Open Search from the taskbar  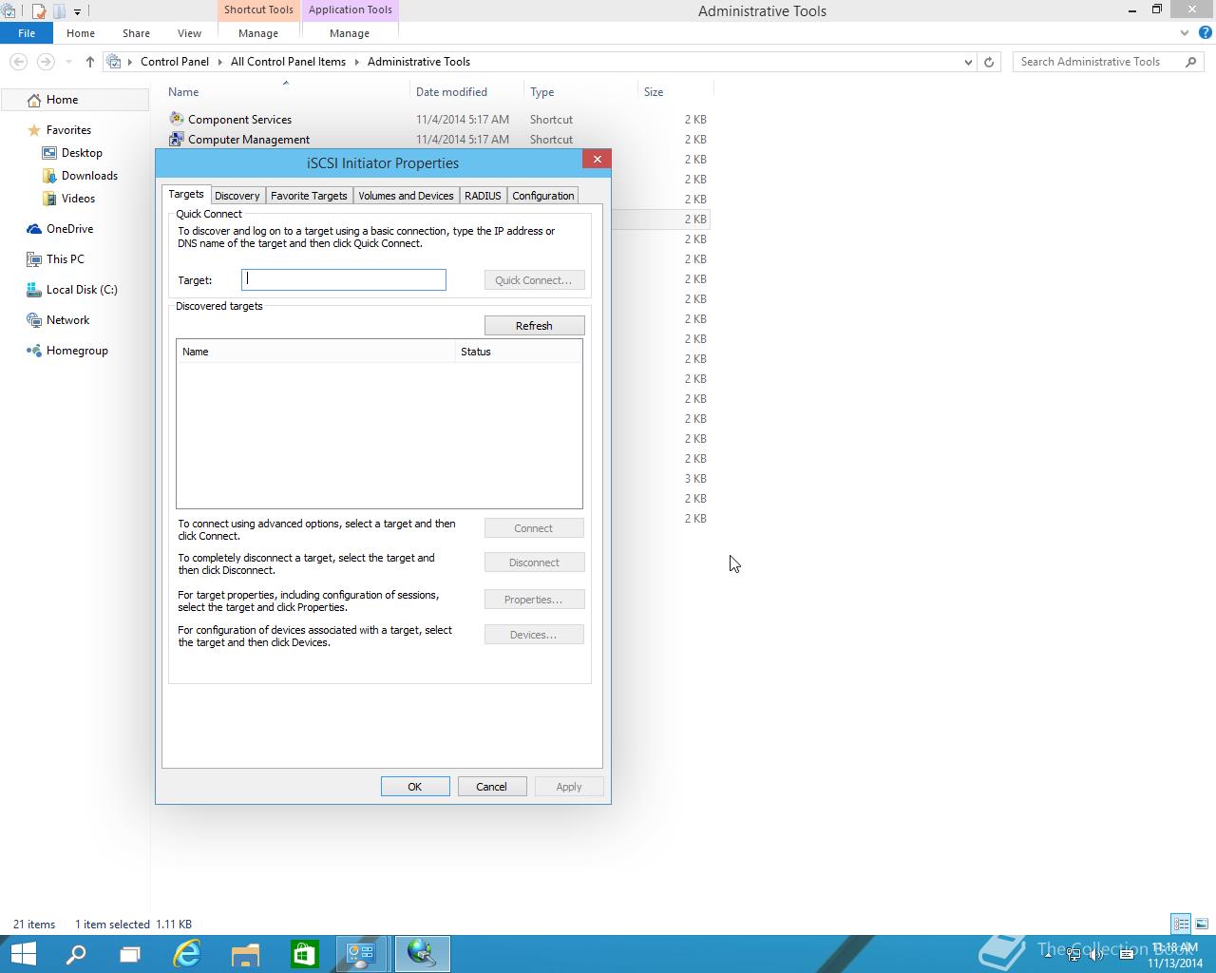[x=76, y=954]
